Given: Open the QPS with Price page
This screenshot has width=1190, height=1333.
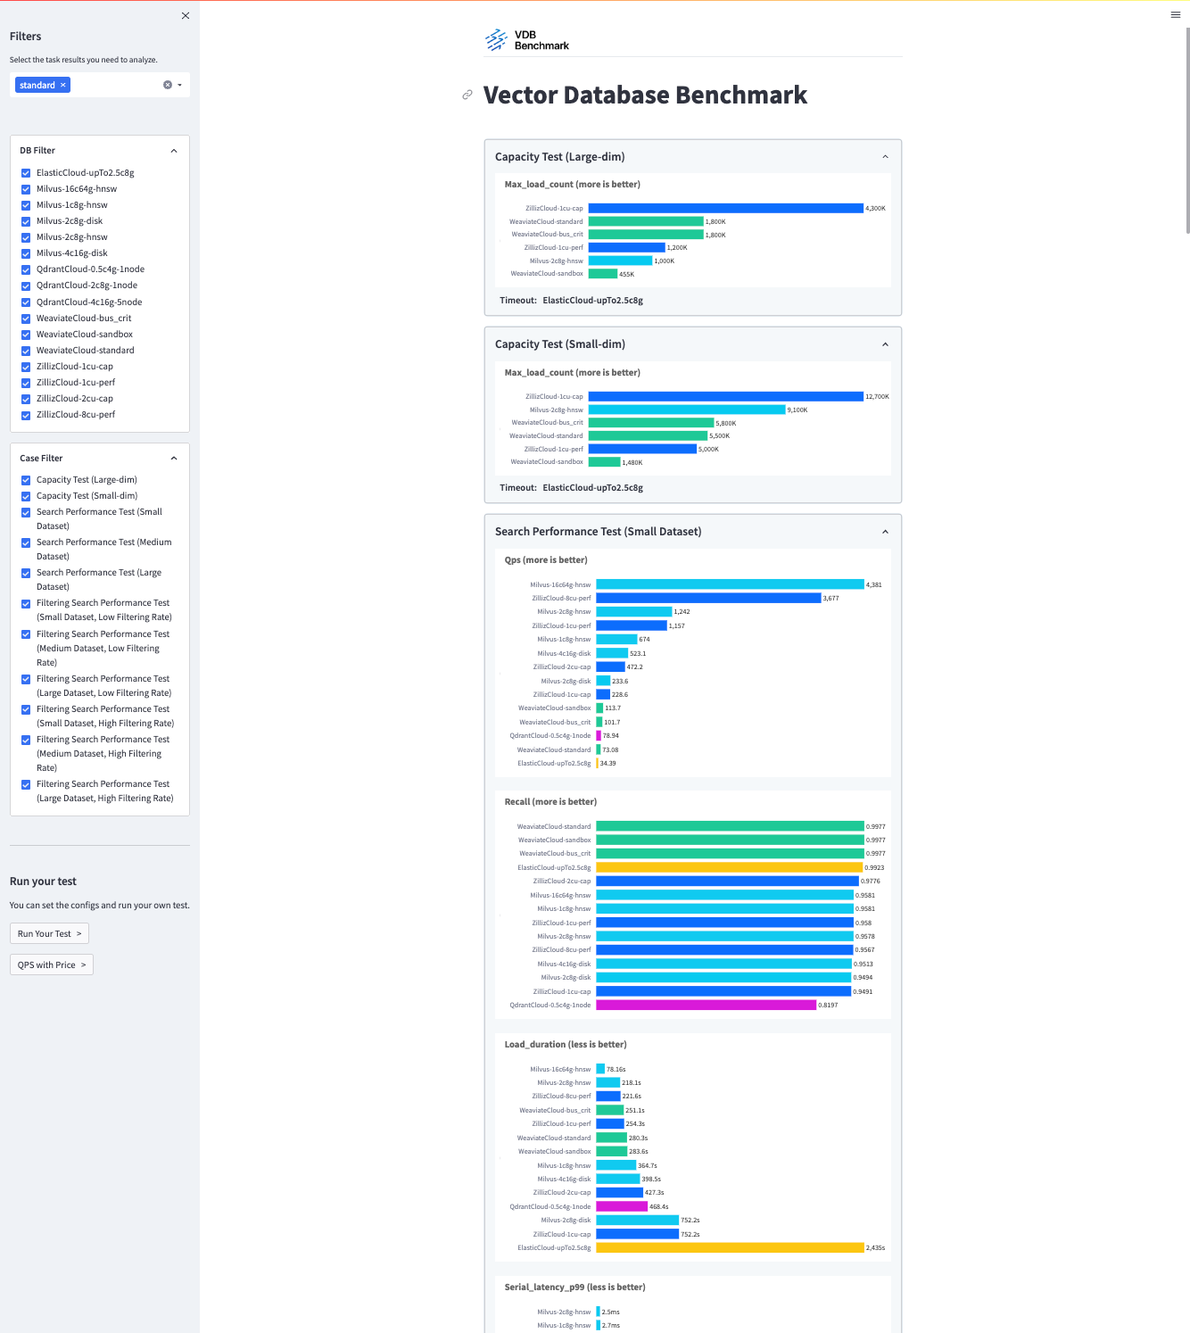Looking at the screenshot, I should [52, 965].
